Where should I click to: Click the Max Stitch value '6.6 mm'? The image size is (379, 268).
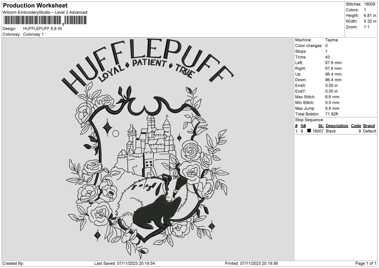332,97
